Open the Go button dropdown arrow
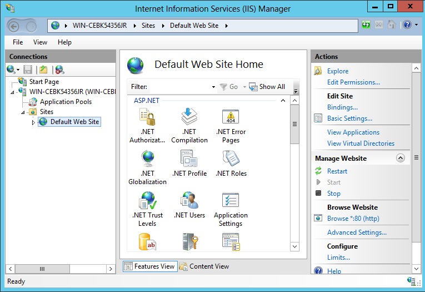 click(x=244, y=87)
